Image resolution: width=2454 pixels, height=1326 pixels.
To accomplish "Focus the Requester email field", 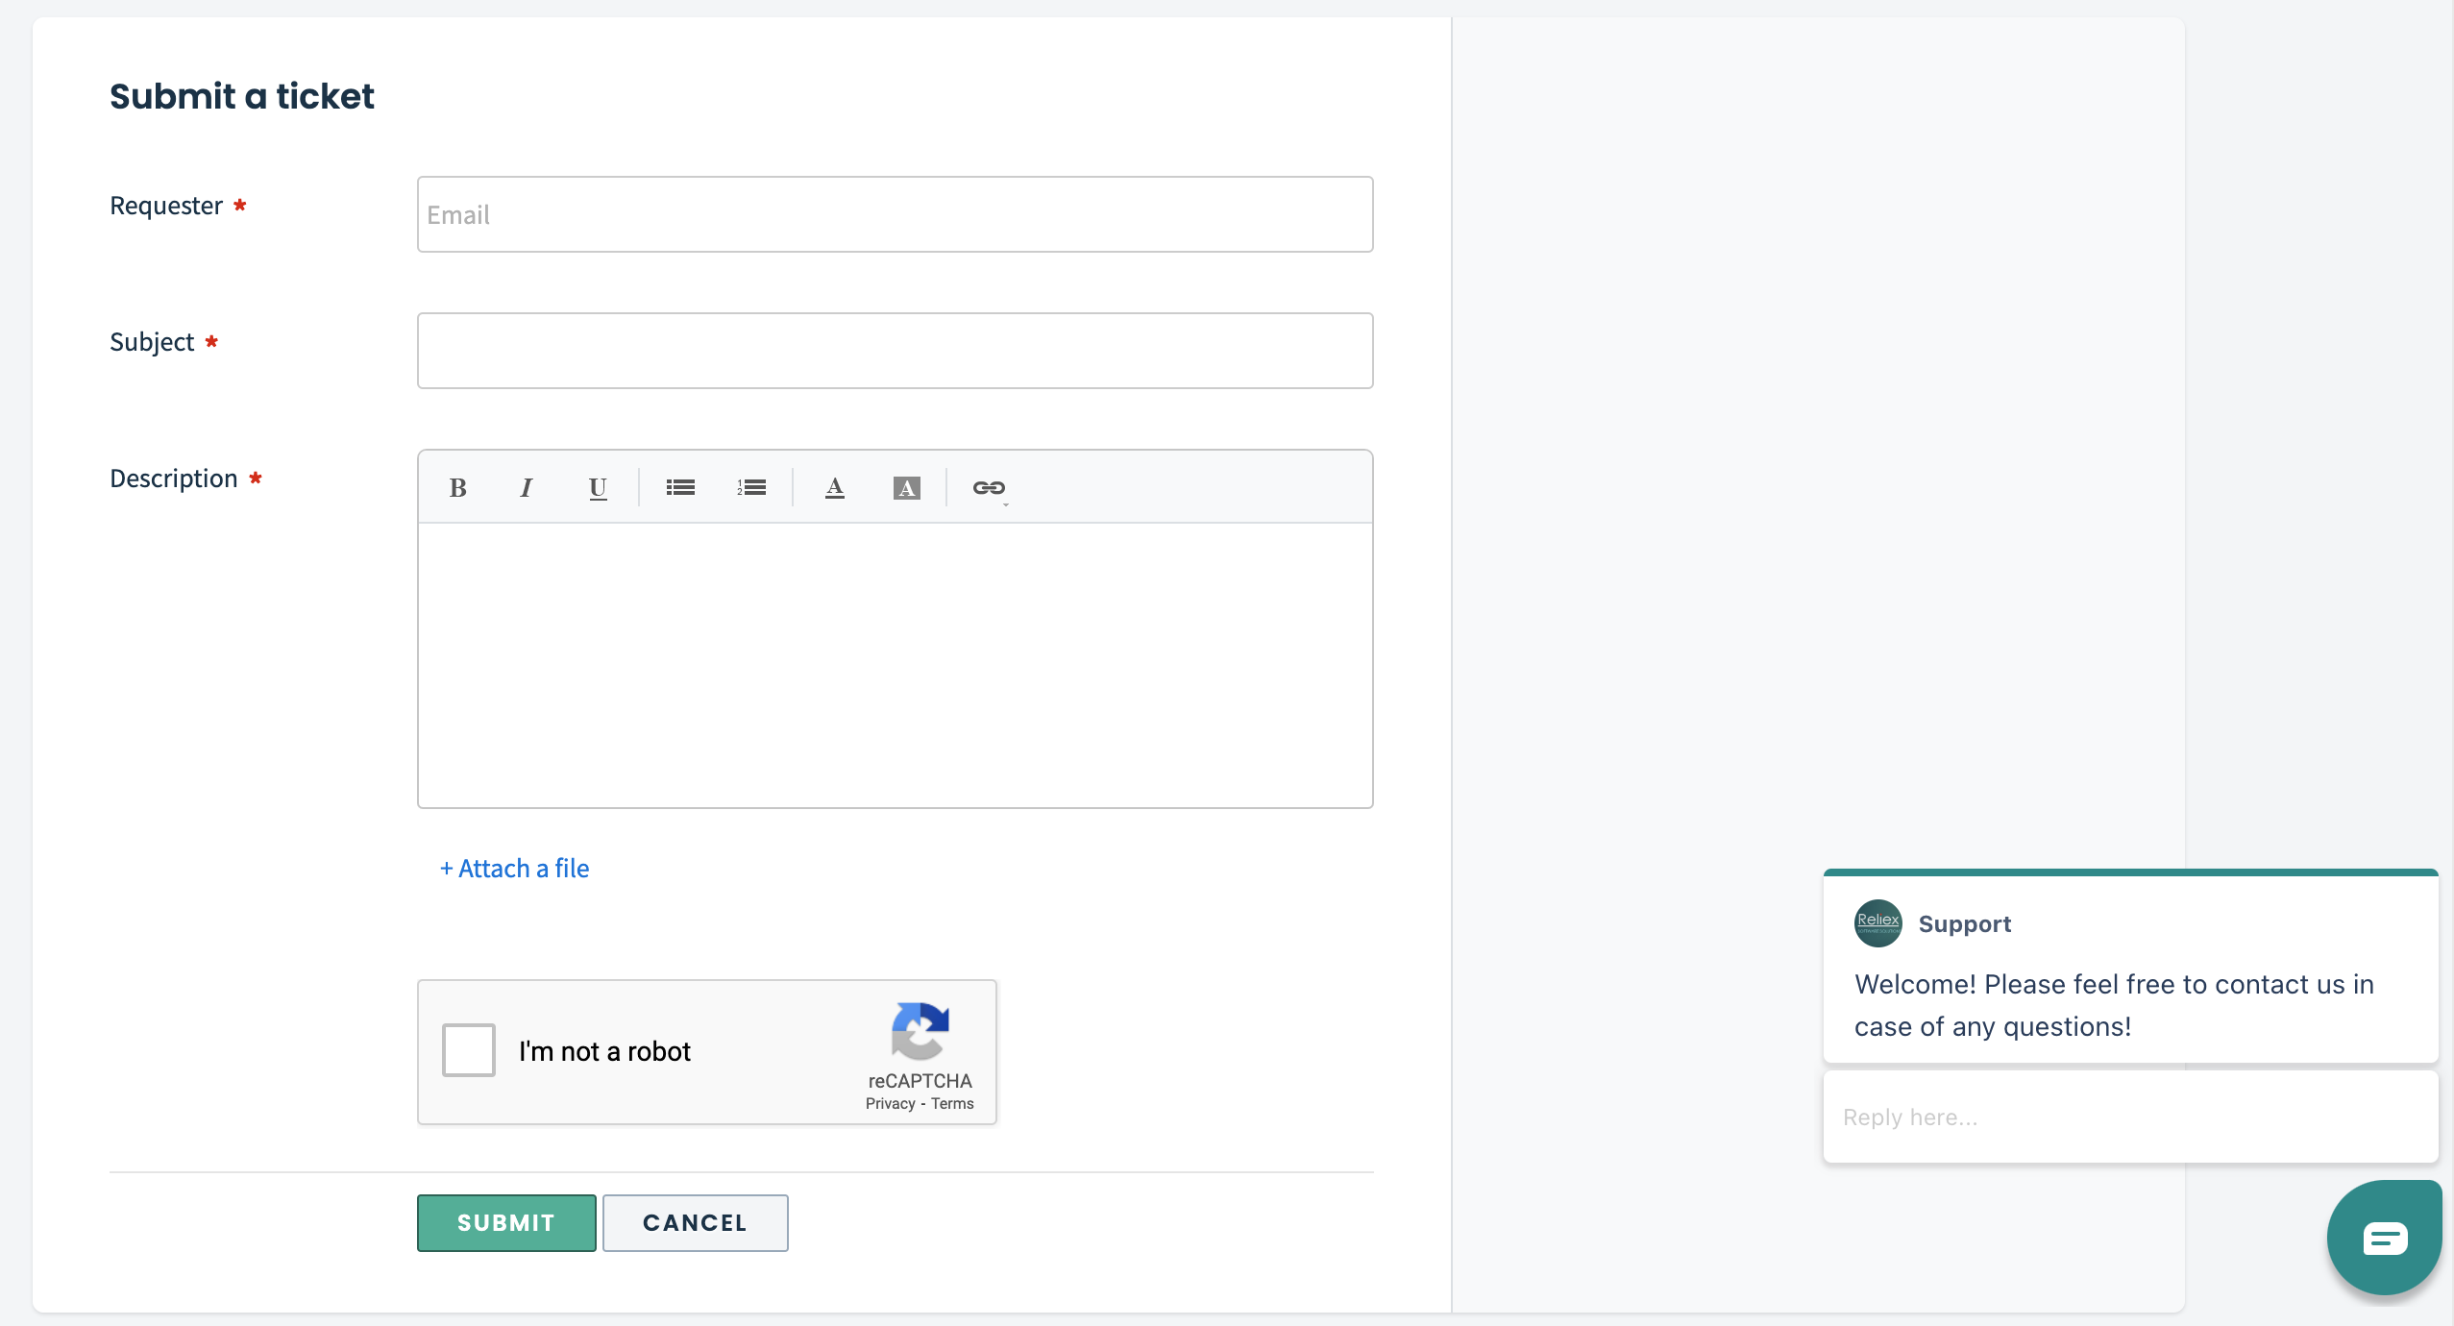I will coord(895,214).
